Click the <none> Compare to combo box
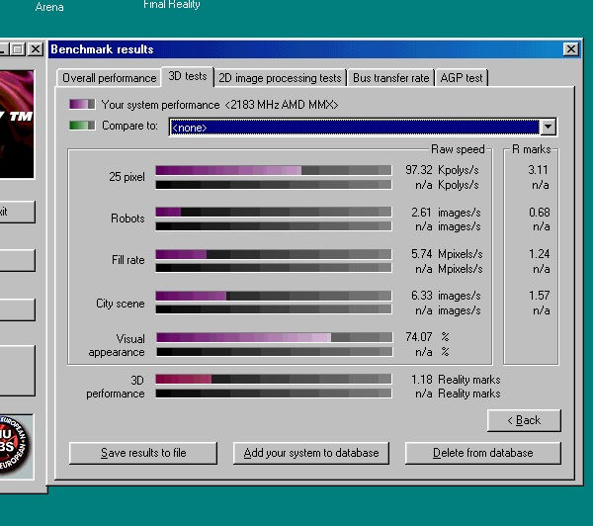 click(363, 128)
